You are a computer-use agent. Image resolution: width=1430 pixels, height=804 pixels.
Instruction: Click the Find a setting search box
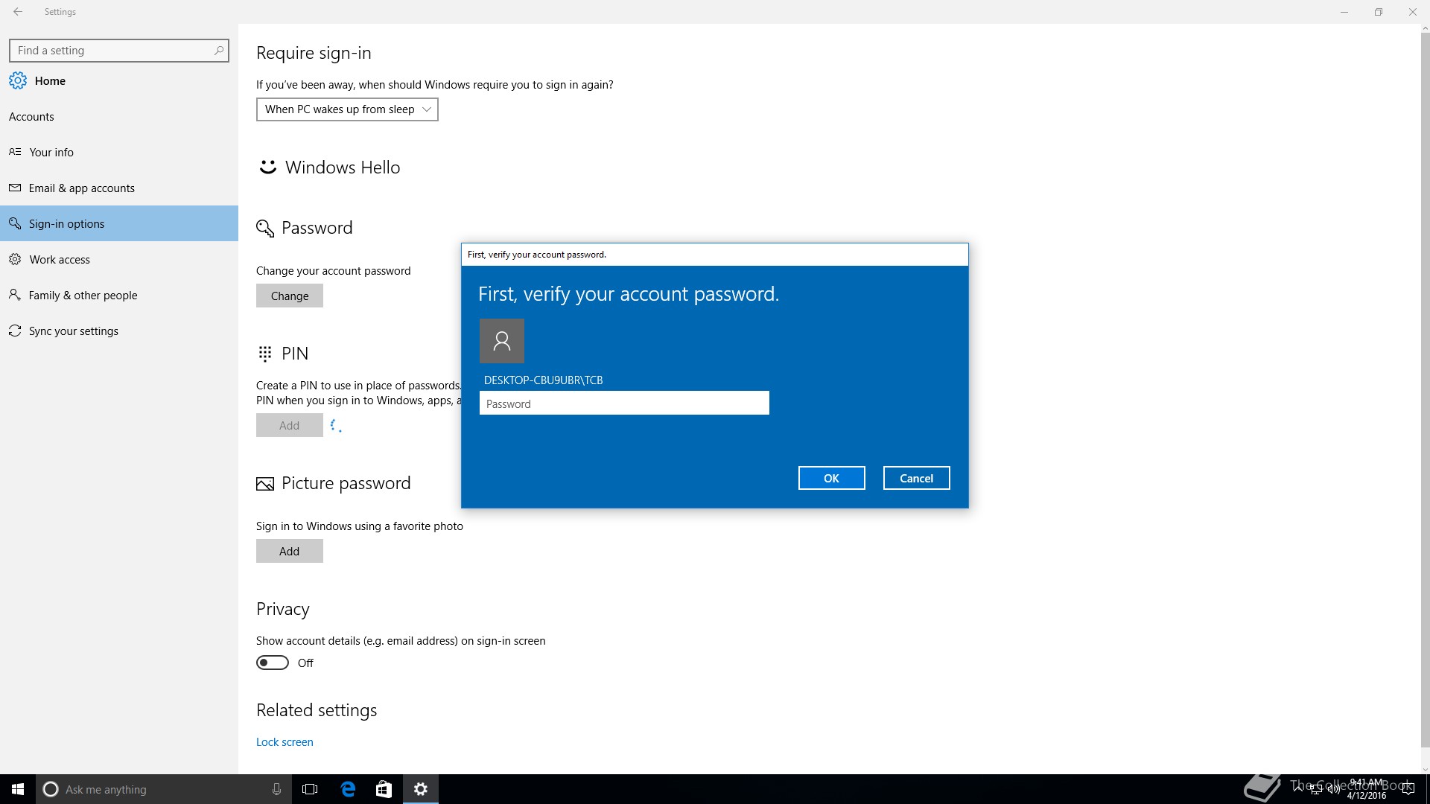coord(119,51)
